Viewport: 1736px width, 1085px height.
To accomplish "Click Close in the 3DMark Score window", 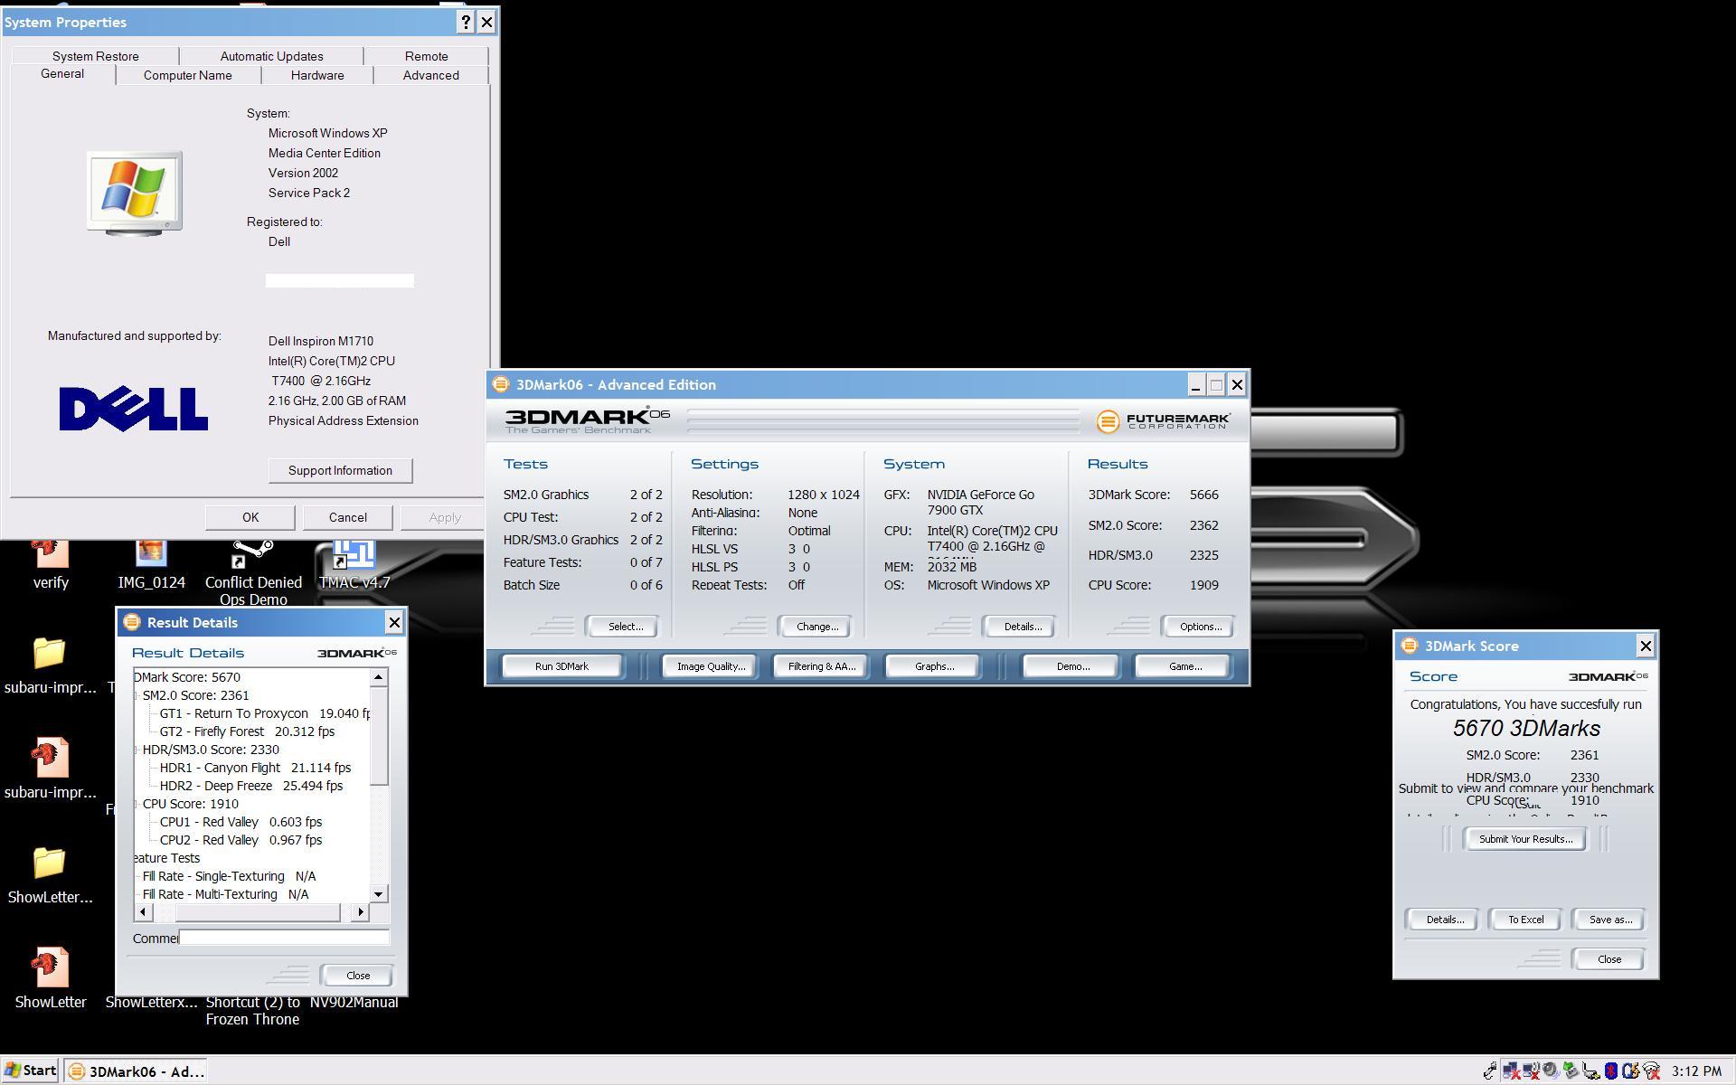I will point(1609,959).
